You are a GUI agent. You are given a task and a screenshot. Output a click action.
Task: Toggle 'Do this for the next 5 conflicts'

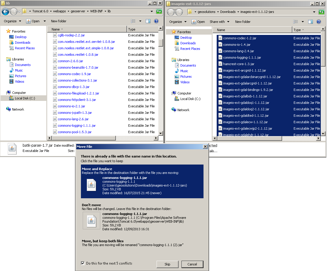pos(83,263)
